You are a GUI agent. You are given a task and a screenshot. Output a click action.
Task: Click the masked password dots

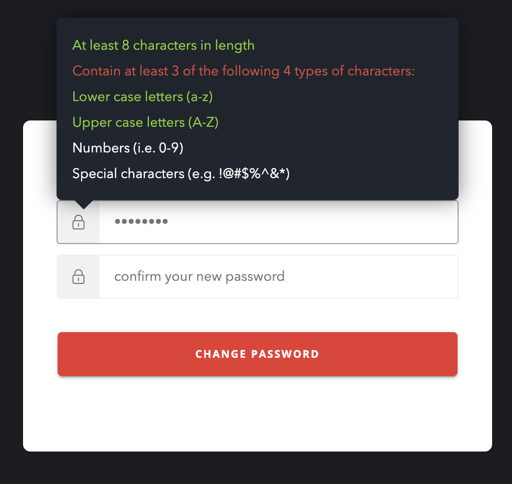(141, 222)
